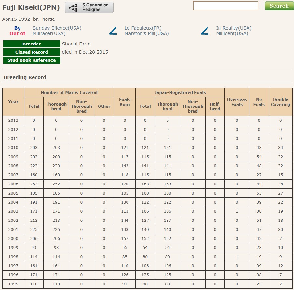Focus the search text box
This screenshot has width=294, height=290.
tap(225, 6)
